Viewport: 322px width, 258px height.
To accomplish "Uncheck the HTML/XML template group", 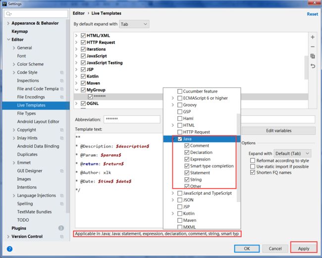I will (x=83, y=36).
